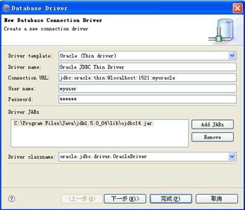Click the Driver JARs group label
The height and width of the screenshot is (210, 245).
24,112
